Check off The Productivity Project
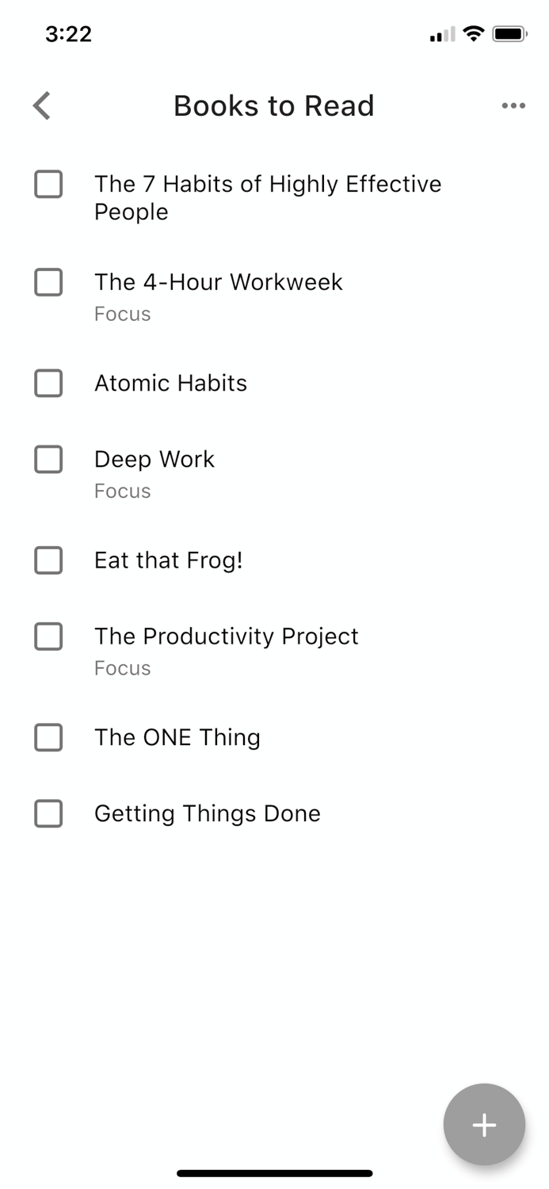 48,637
